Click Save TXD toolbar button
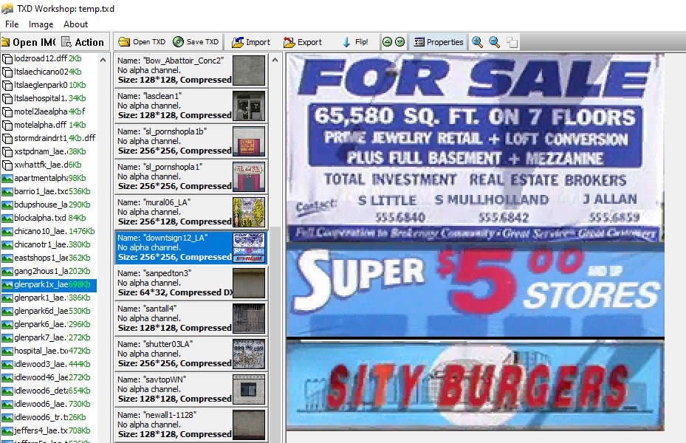Viewport: 686px width, 443px height. (x=196, y=42)
